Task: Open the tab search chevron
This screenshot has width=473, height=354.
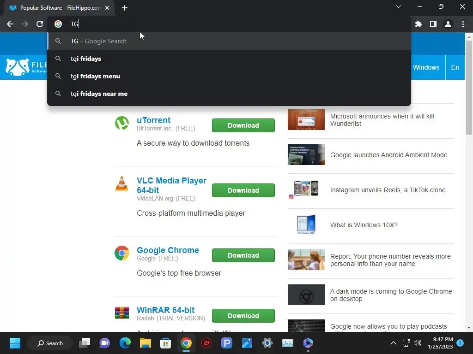Action: pyautogui.click(x=399, y=6)
